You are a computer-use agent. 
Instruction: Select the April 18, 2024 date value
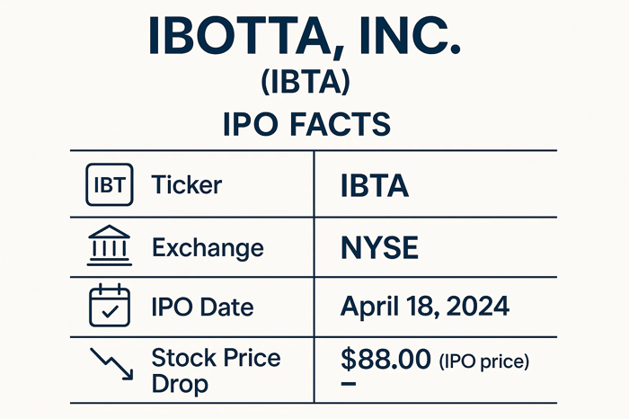pyautogui.click(x=425, y=306)
